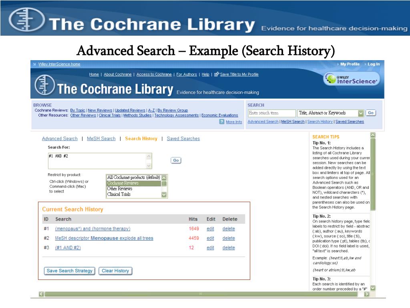Viewport: 410px width, 308px height.
Task: Browse Cochrane Reviews By Topic
Action: point(78,110)
